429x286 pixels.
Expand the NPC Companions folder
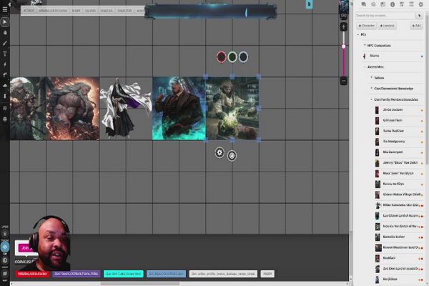point(365,45)
